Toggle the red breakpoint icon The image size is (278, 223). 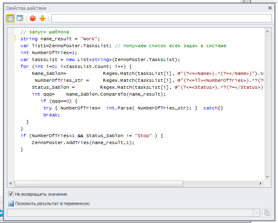(33, 18)
